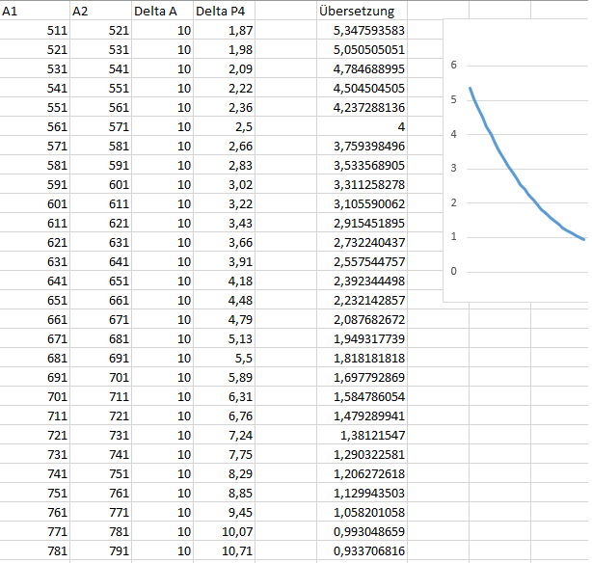The width and height of the screenshot is (592, 563).
Task: Click the cell showing 1,129943503
Action: coord(363,493)
